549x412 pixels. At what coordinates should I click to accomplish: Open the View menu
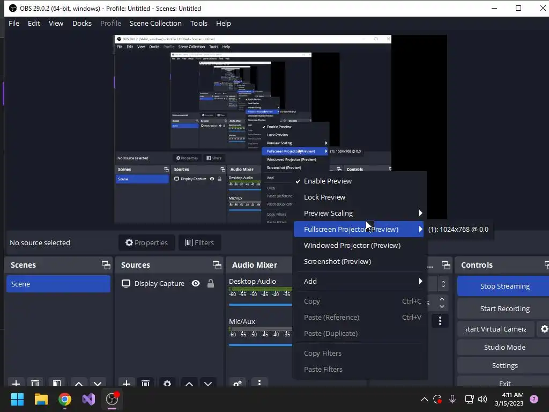pyautogui.click(x=56, y=23)
